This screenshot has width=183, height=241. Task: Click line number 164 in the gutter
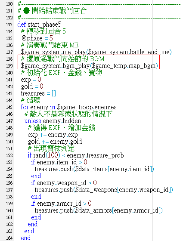click(x=9, y=238)
